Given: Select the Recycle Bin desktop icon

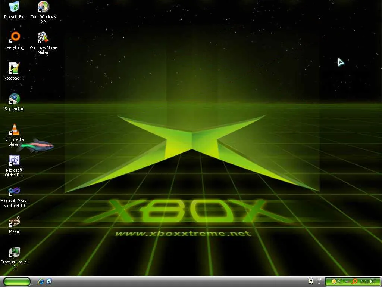Looking at the screenshot, I should [x=14, y=10].
